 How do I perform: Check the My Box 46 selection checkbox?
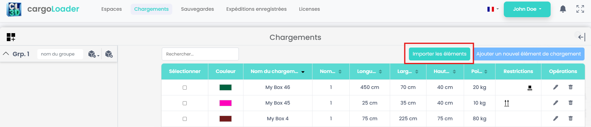pos(185,87)
